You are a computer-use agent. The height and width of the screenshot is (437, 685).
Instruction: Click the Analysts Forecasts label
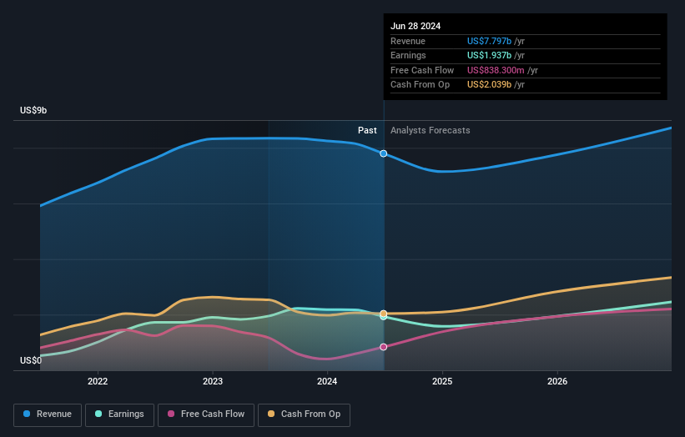click(431, 131)
